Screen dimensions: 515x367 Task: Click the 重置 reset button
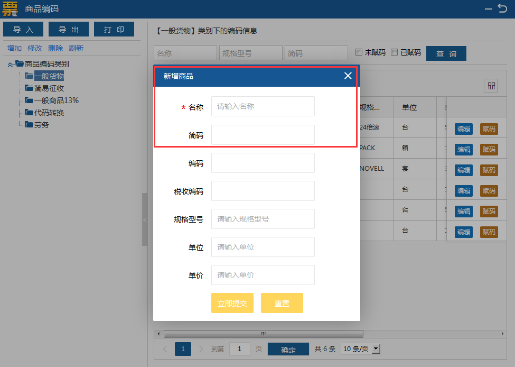pyautogui.click(x=282, y=303)
